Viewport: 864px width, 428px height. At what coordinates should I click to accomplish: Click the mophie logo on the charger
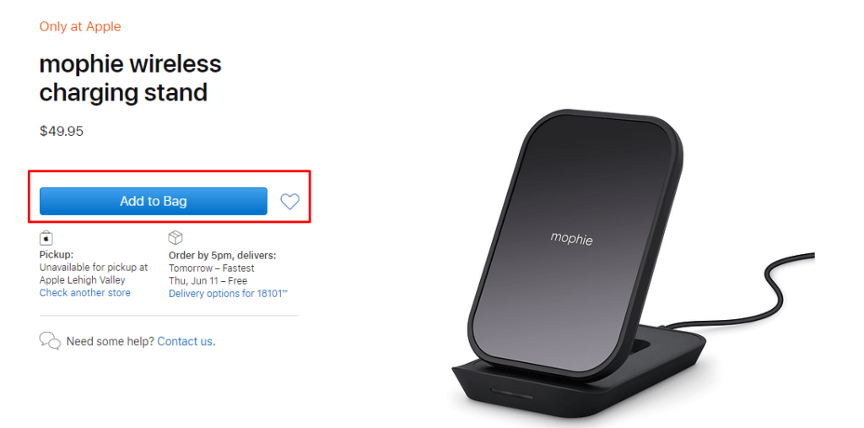(572, 238)
